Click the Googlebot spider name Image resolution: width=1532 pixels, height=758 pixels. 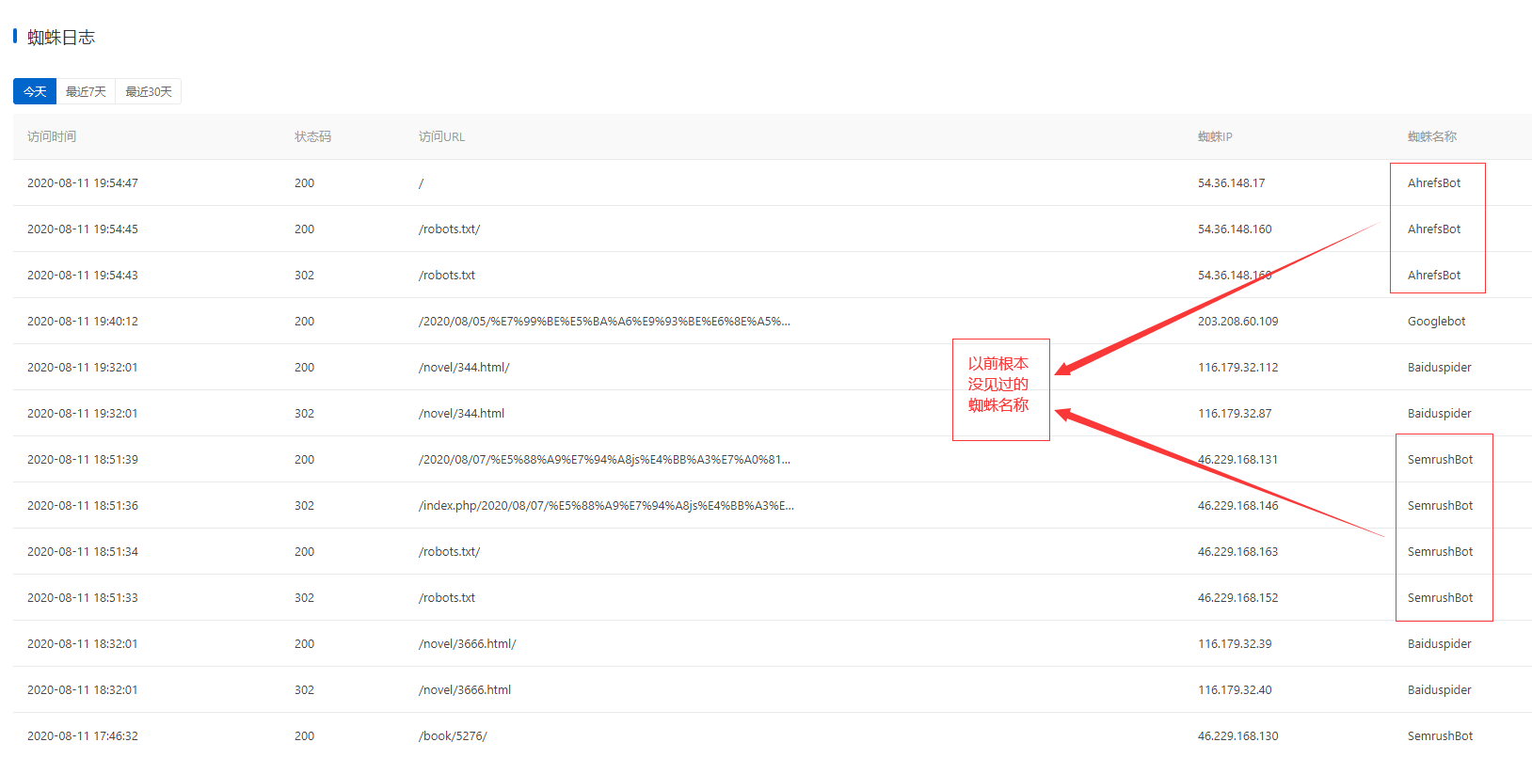pyautogui.click(x=1436, y=321)
